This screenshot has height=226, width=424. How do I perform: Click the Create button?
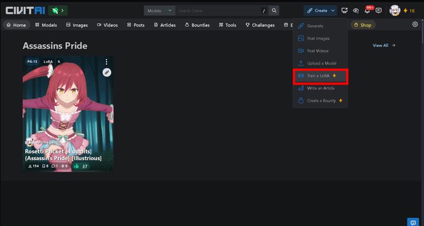tap(320, 11)
